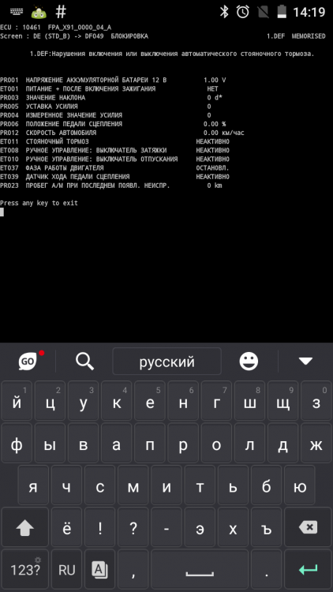Image resolution: width=333 pixels, height=592 pixels.
Task: Tap the с key
Action: click(99, 485)
